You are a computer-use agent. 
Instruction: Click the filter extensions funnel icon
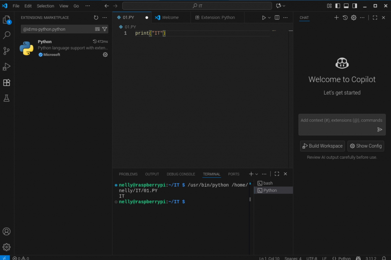[105, 29]
